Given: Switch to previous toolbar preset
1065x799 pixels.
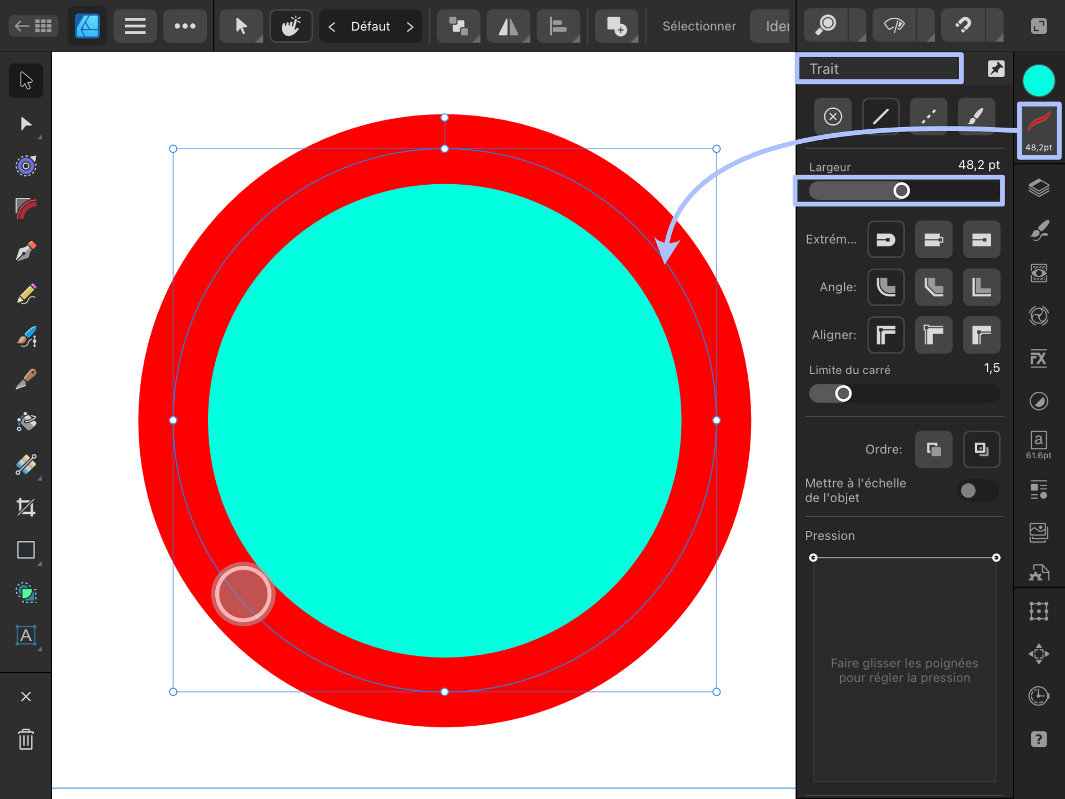Looking at the screenshot, I should [x=332, y=27].
